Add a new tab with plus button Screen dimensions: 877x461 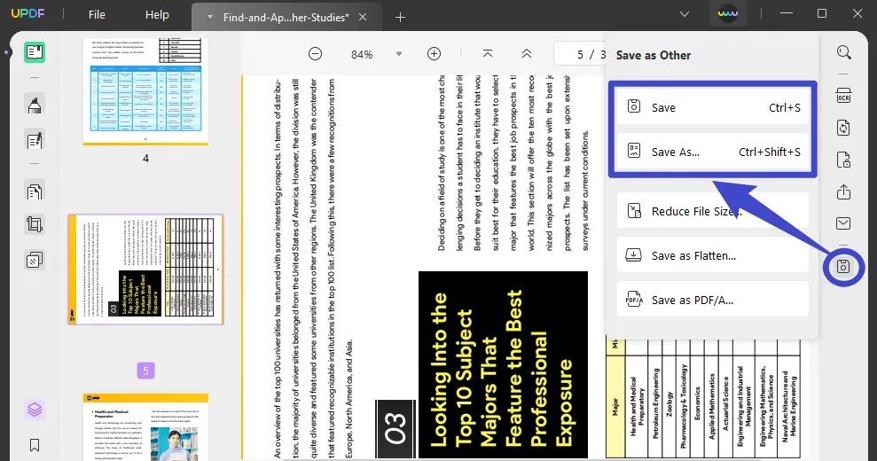(x=400, y=18)
